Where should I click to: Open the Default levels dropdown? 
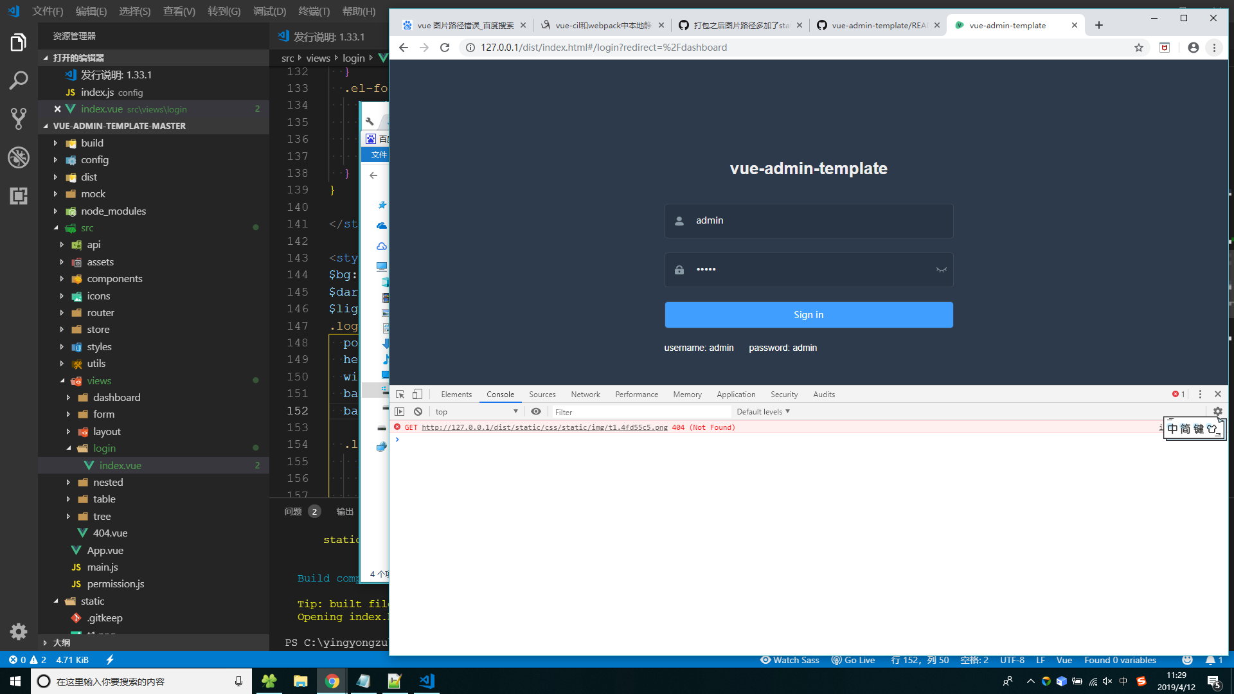pos(763,412)
